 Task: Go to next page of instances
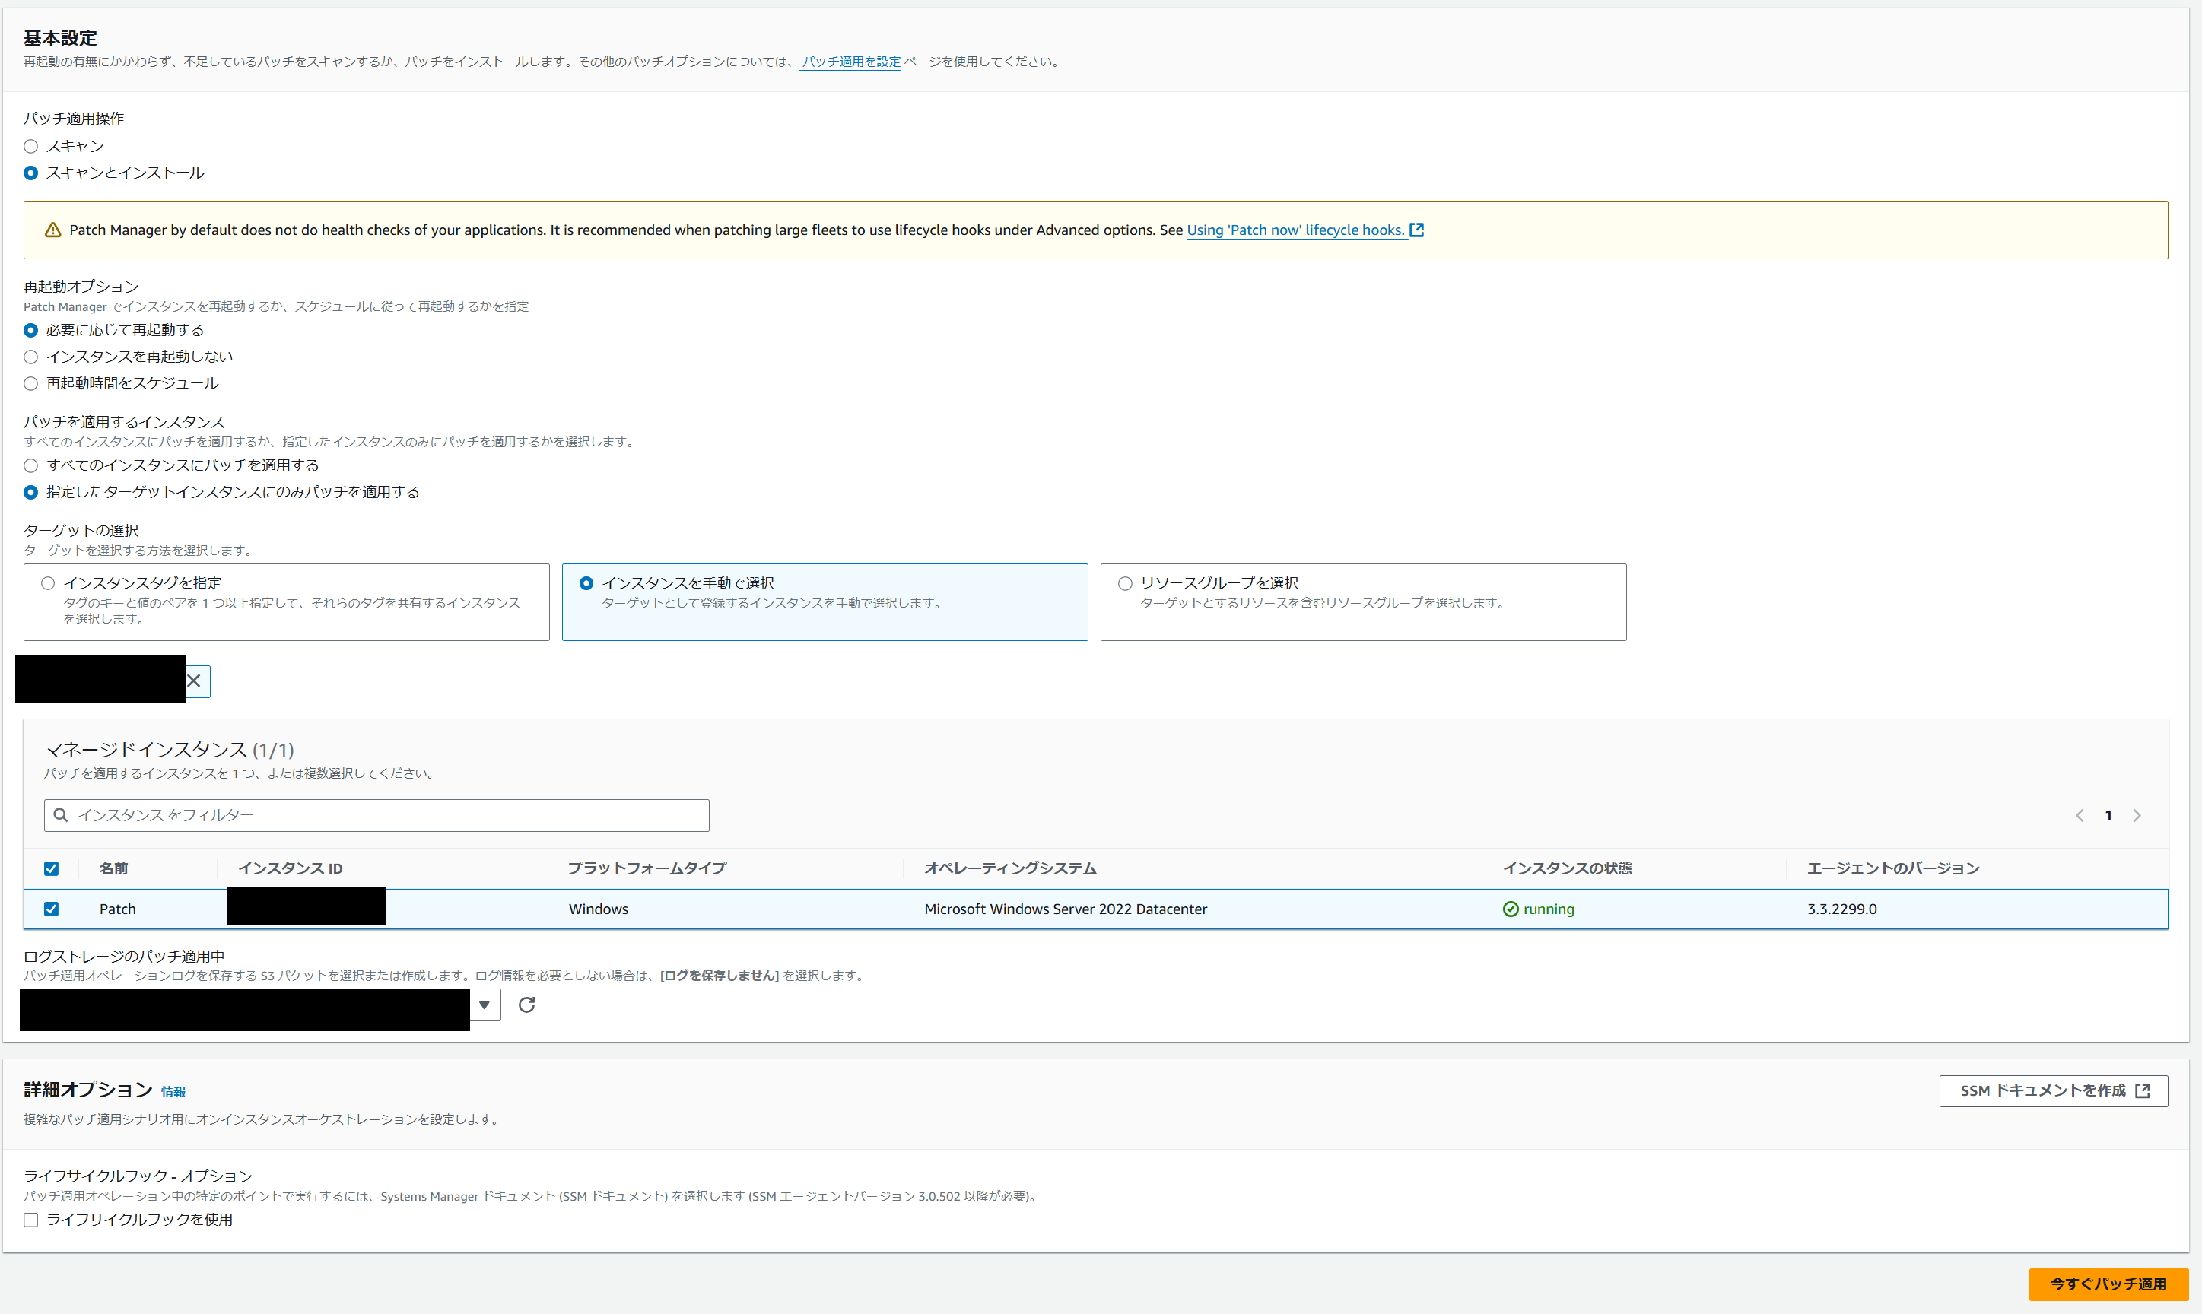click(x=2137, y=815)
